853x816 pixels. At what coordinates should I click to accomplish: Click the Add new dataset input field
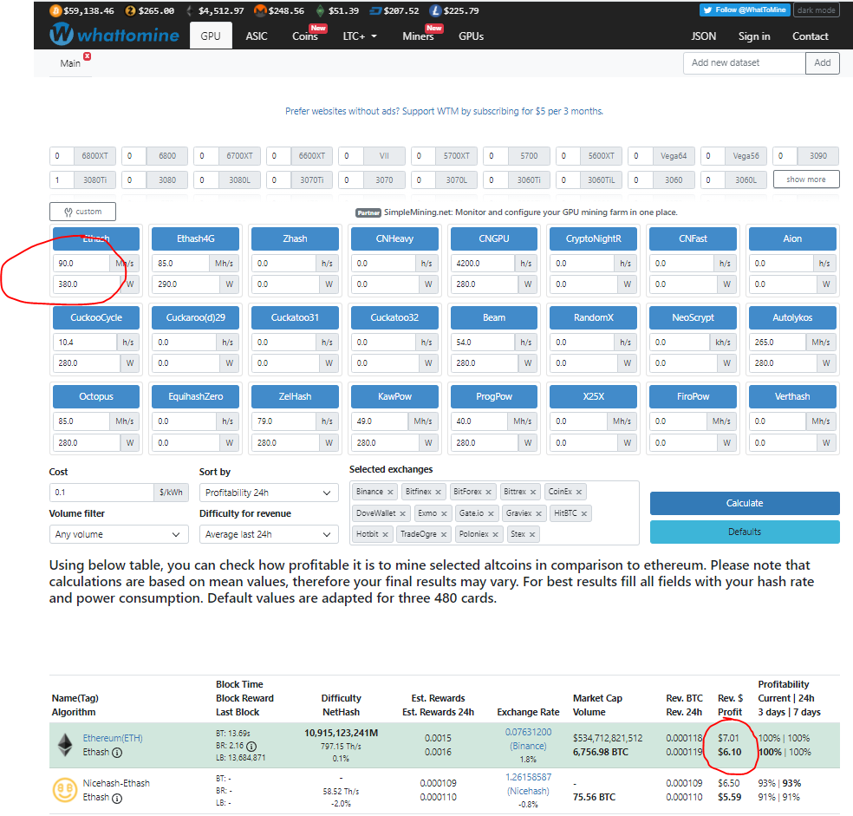click(x=744, y=62)
